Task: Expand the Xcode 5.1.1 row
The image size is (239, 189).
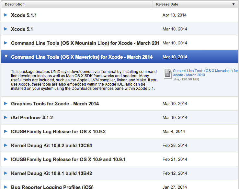Action: point(6,15)
